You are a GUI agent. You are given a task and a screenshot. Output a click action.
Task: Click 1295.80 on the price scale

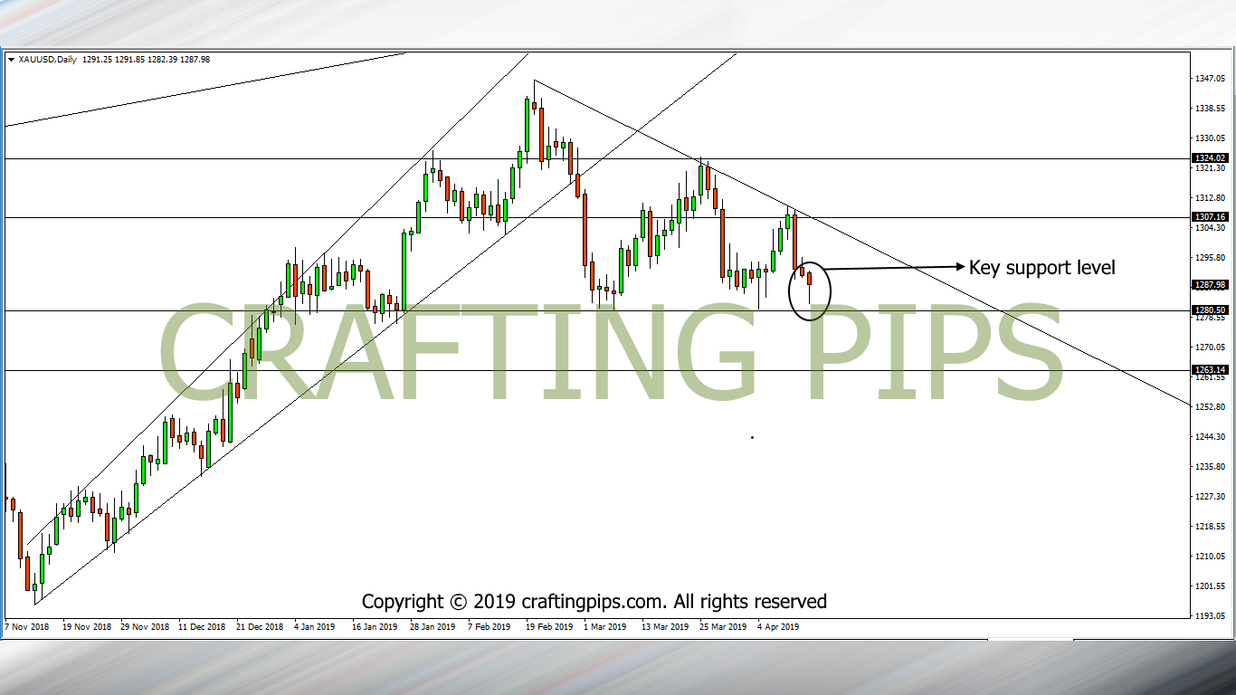coord(1210,258)
